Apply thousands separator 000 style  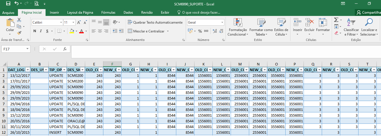click(206, 31)
